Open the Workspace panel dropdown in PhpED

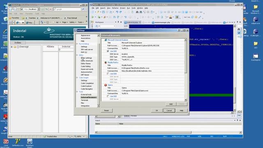[x=115, y=22]
